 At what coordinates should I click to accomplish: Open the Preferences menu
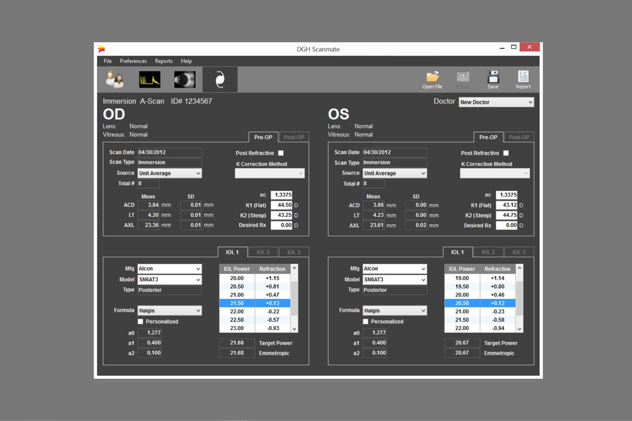click(133, 61)
